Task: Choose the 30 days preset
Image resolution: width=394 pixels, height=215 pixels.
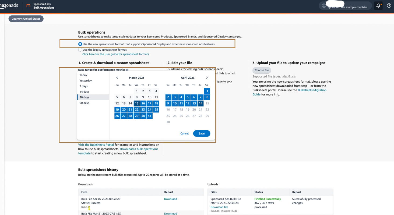Action: [93, 97]
